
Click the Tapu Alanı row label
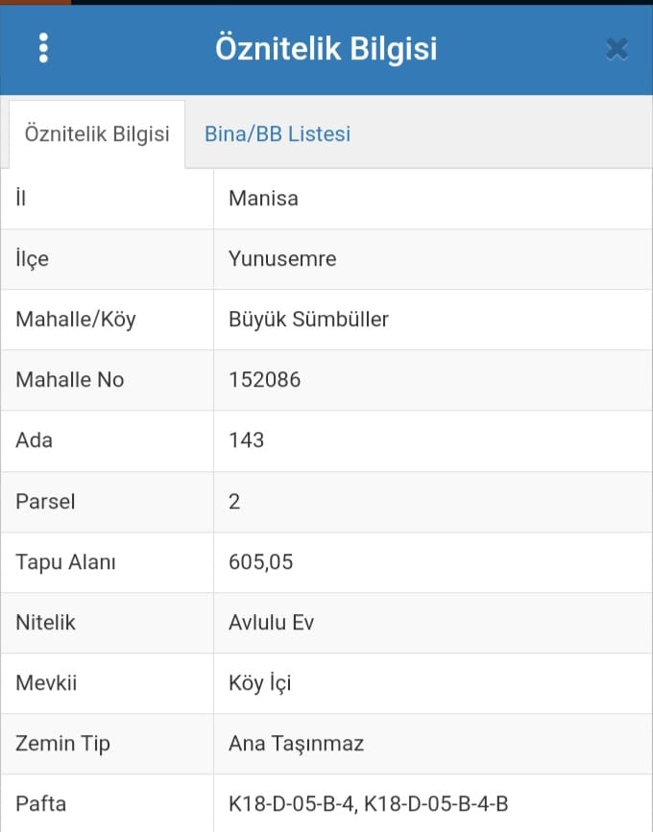(x=66, y=562)
